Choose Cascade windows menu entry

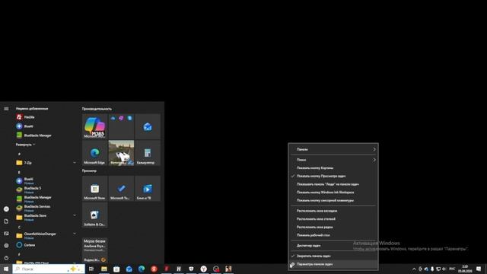[x=333, y=211]
